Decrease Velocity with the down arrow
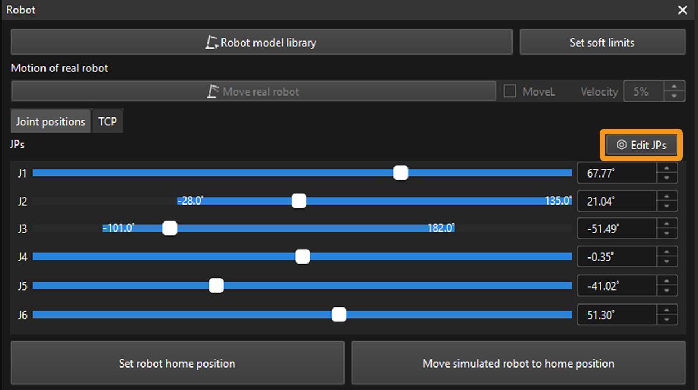Image resolution: width=698 pixels, height=390 pixels. (674, 96)
